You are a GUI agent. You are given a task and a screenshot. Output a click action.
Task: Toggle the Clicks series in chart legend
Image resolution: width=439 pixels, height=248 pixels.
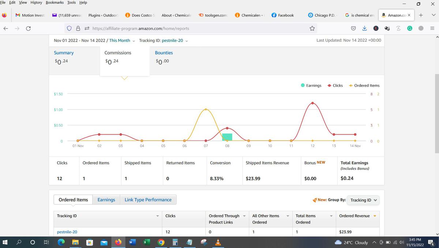pyautogui.click(x=335, y=85)
